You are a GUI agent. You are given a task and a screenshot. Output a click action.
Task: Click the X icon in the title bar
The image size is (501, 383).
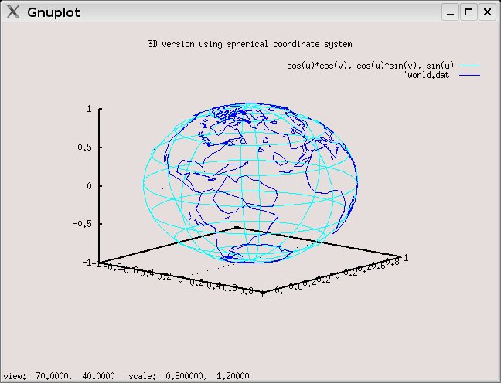12,12
